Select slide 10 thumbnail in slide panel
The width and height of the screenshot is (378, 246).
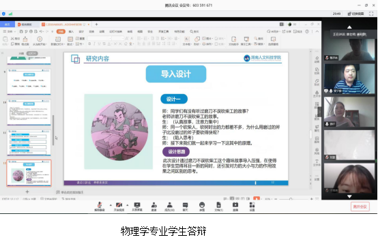click(29, 112)
